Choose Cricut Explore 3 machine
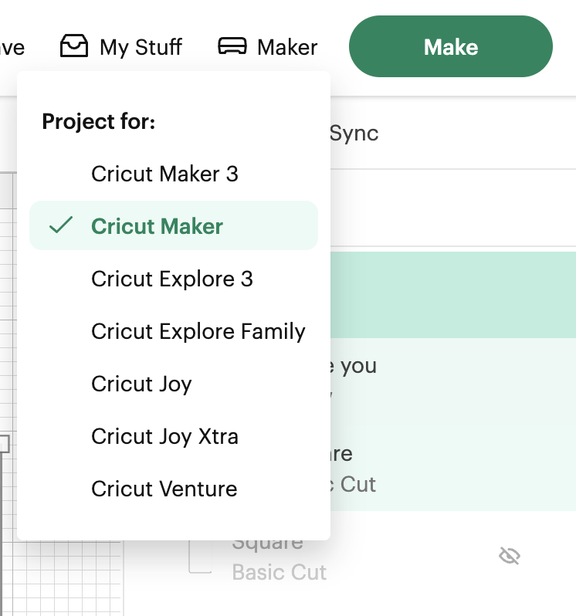 [174, 279]
